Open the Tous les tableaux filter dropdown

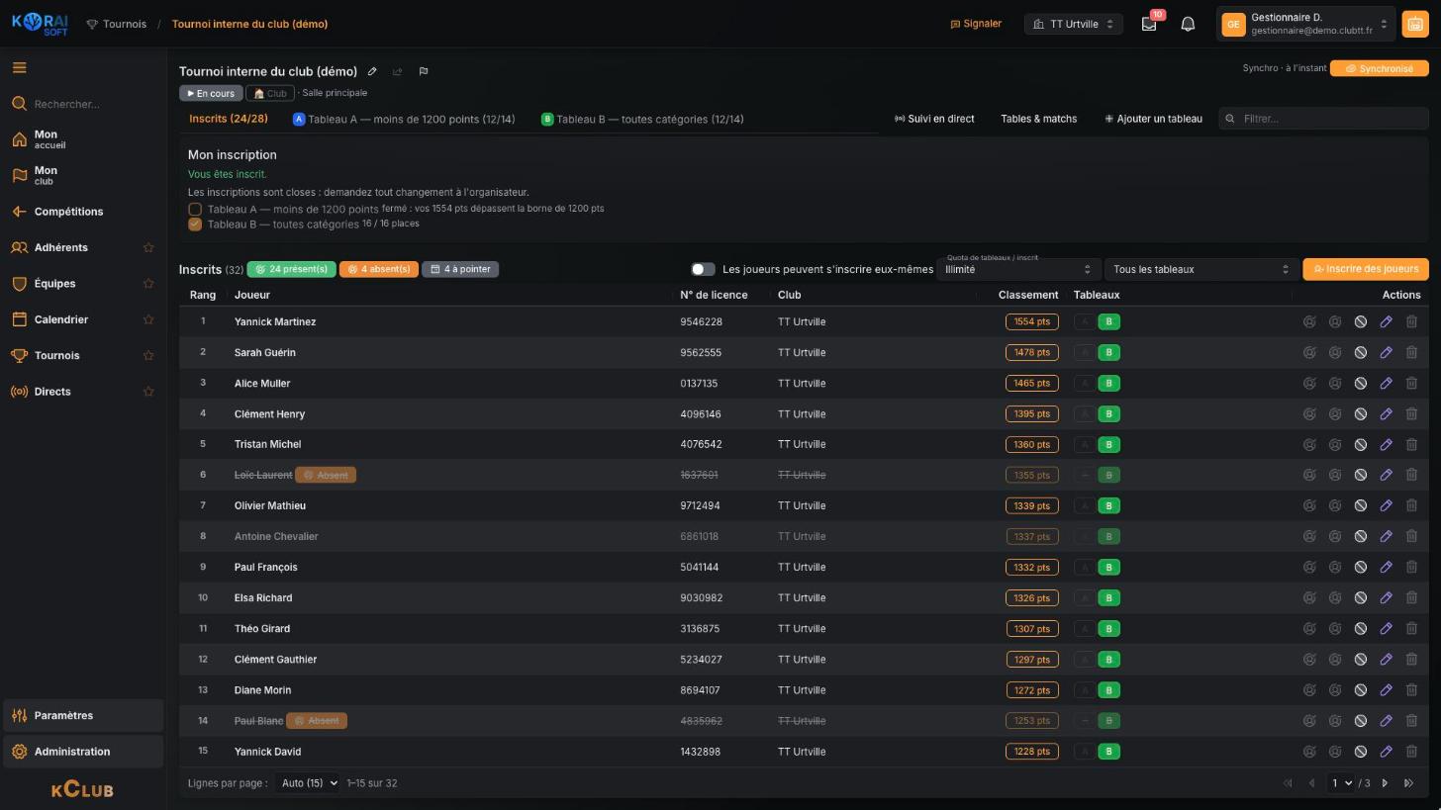[1201, 270]
